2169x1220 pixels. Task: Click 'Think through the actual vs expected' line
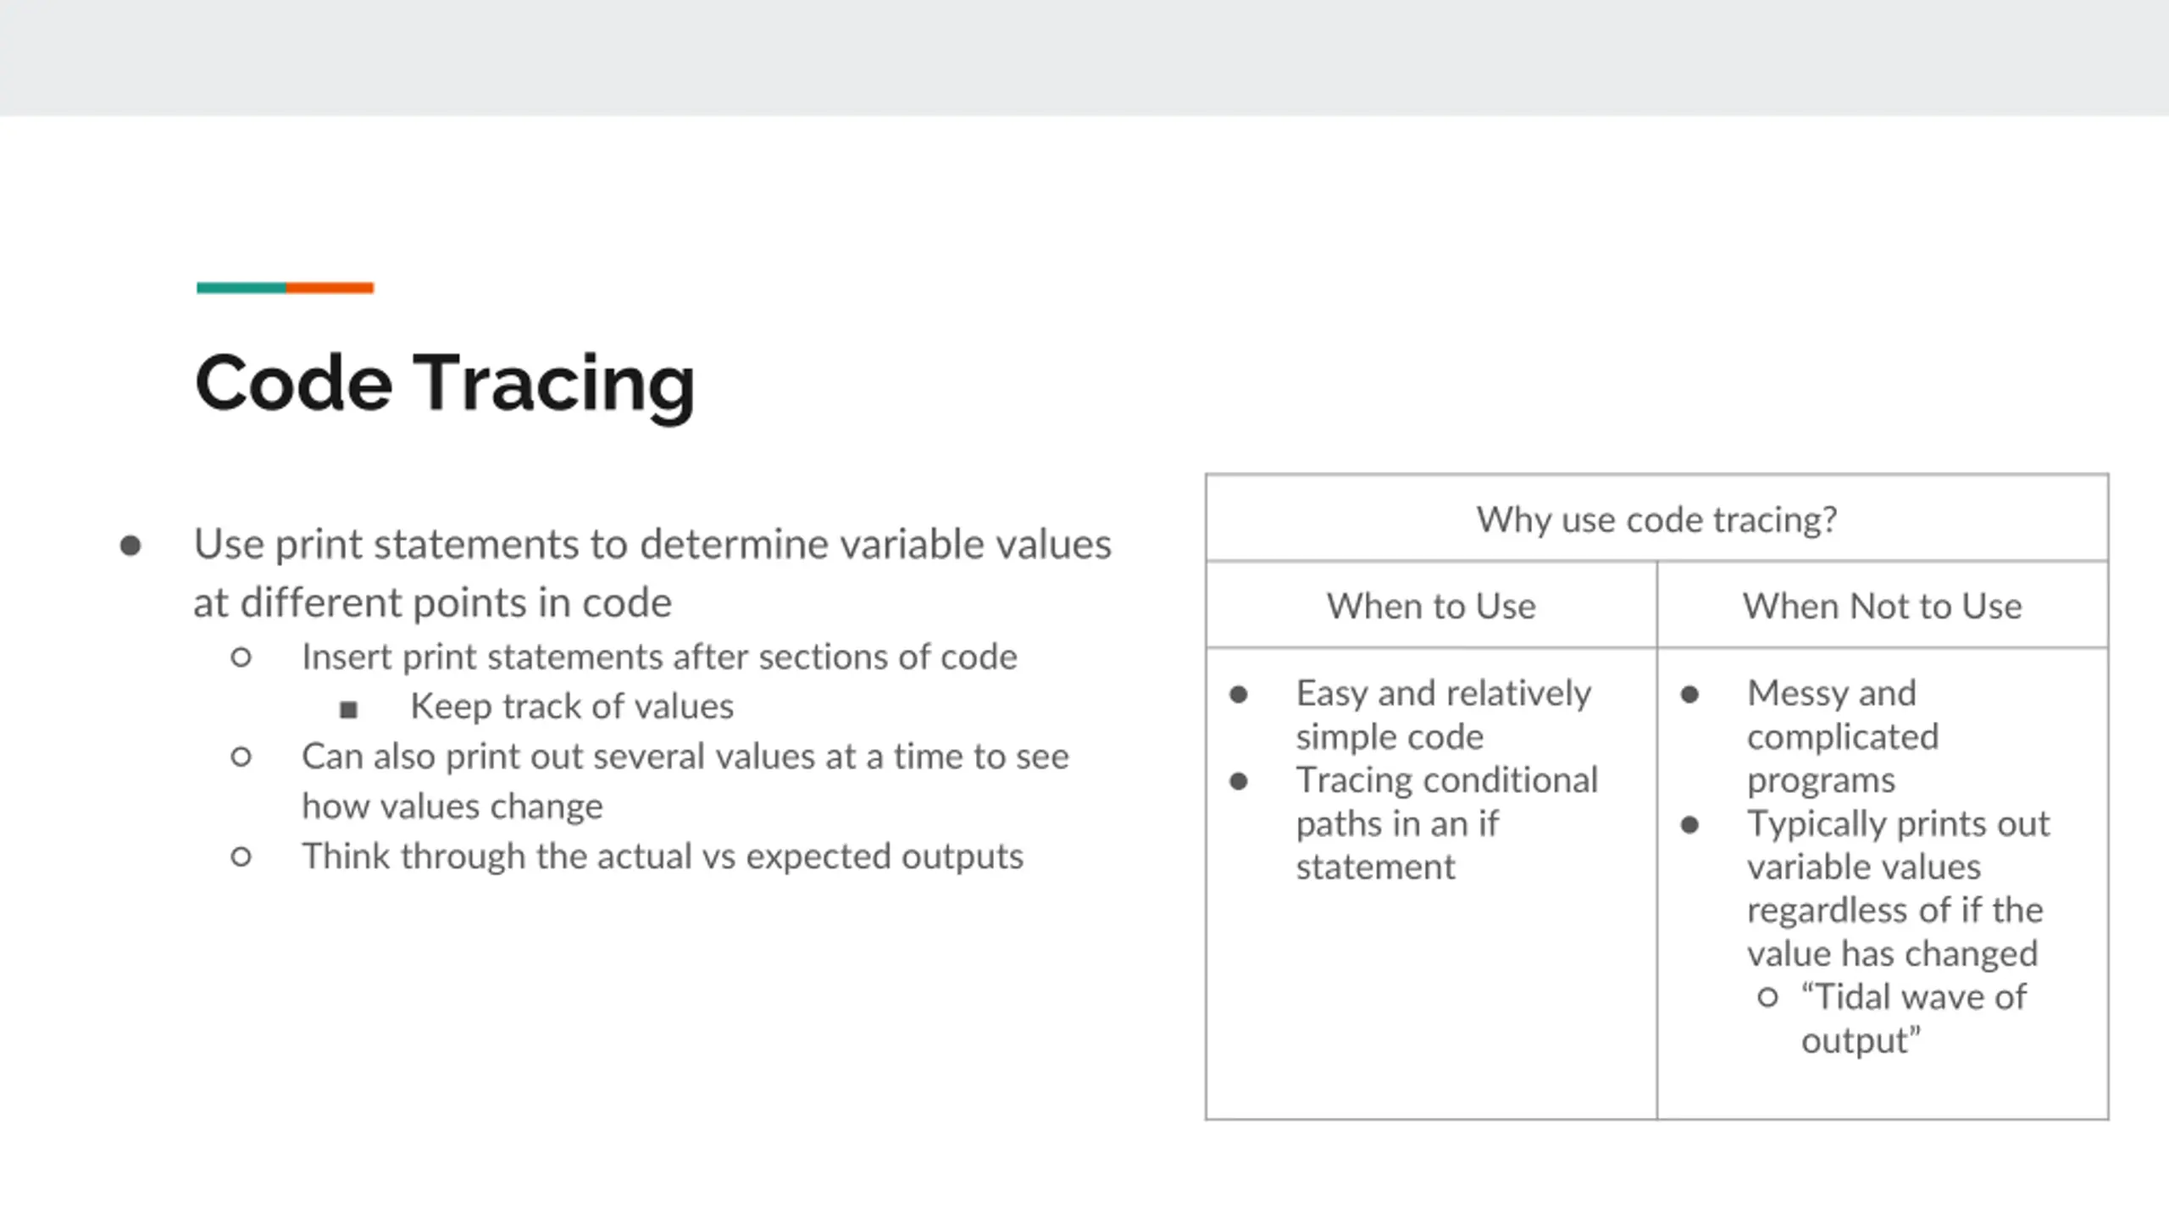coord(663,856)
